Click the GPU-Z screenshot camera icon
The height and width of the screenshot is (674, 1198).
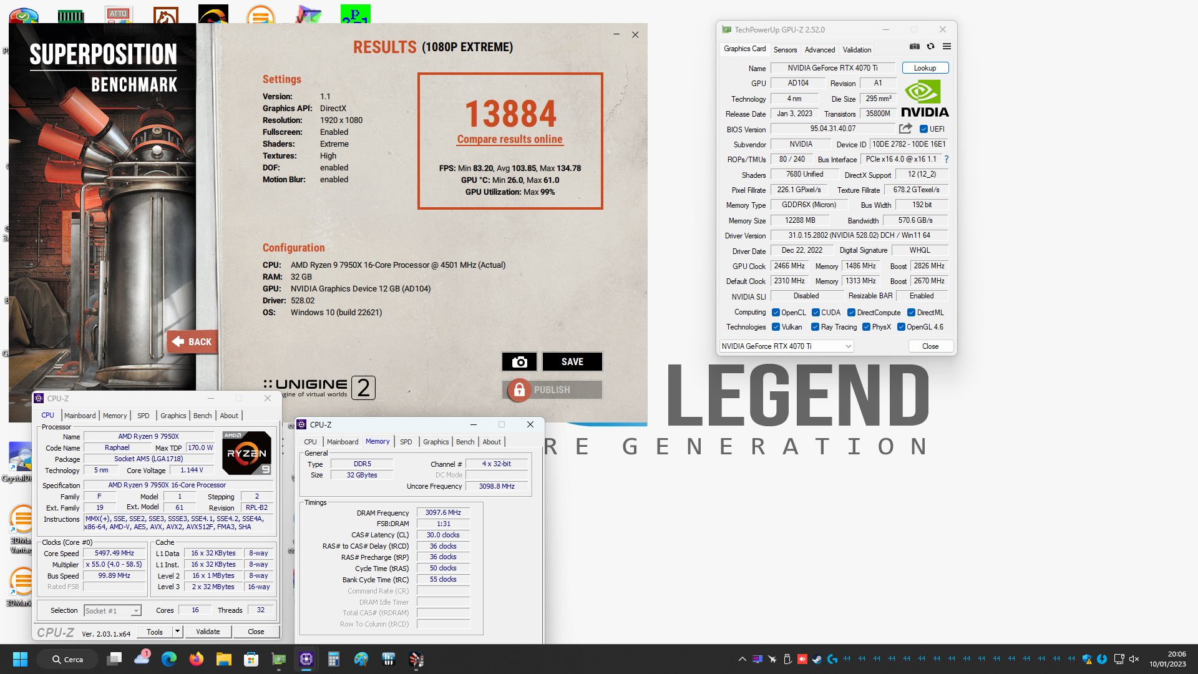click(915, 46)
